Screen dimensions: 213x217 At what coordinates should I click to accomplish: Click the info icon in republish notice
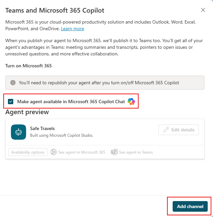pos(13,83)
